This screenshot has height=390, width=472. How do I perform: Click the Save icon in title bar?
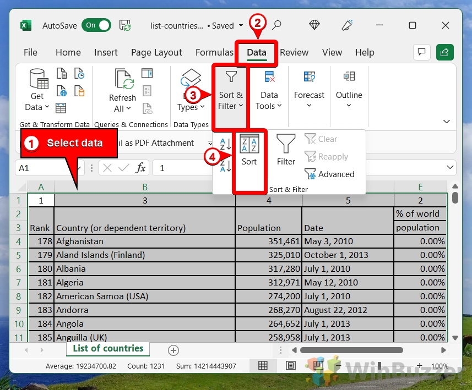point(125,25)
